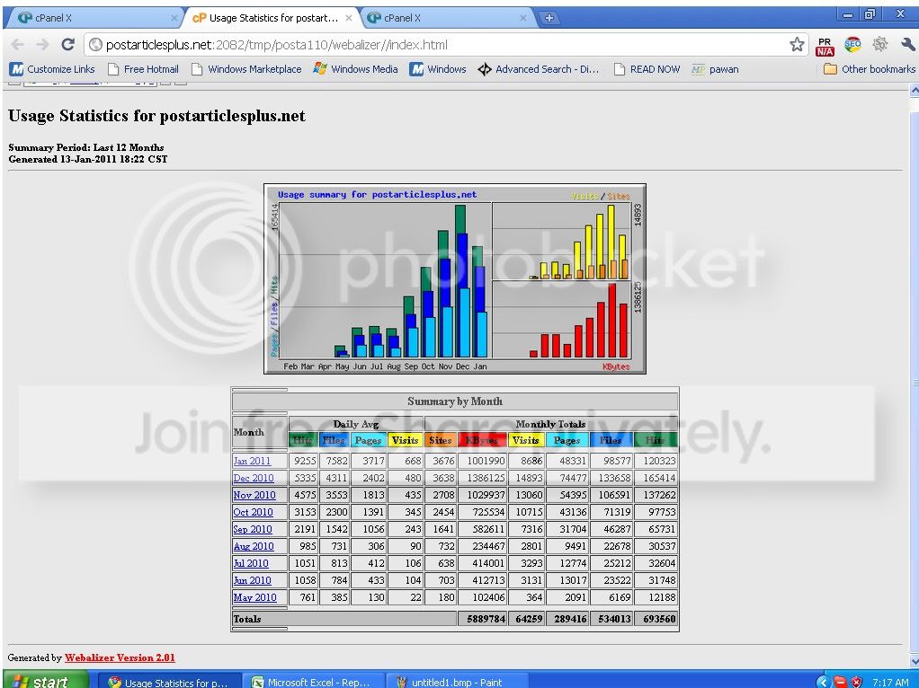Switch to the third cPanel X tab

pyautogui.click(x=444, y=18)
